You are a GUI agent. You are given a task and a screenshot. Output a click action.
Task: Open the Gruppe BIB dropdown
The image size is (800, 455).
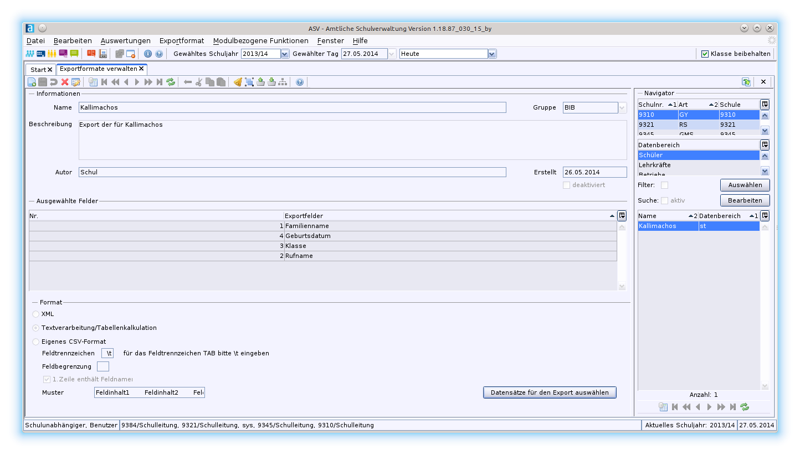[623, 107]
